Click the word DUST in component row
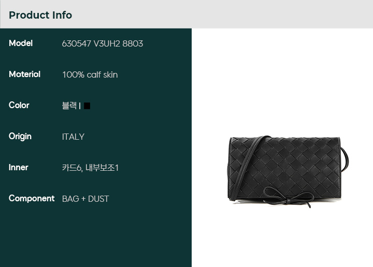373x267 pixels. (x=98, y=199)
